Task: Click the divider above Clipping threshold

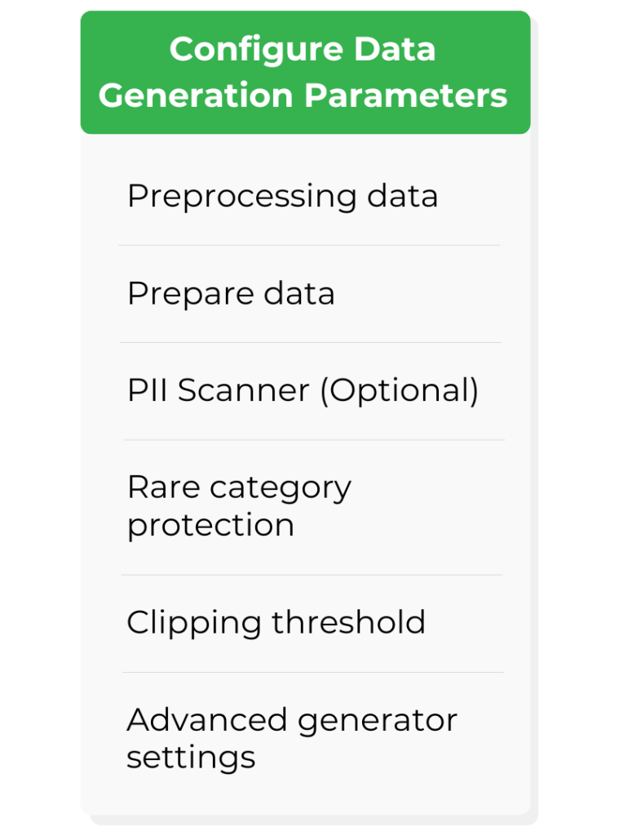Action: pos(312,575)
